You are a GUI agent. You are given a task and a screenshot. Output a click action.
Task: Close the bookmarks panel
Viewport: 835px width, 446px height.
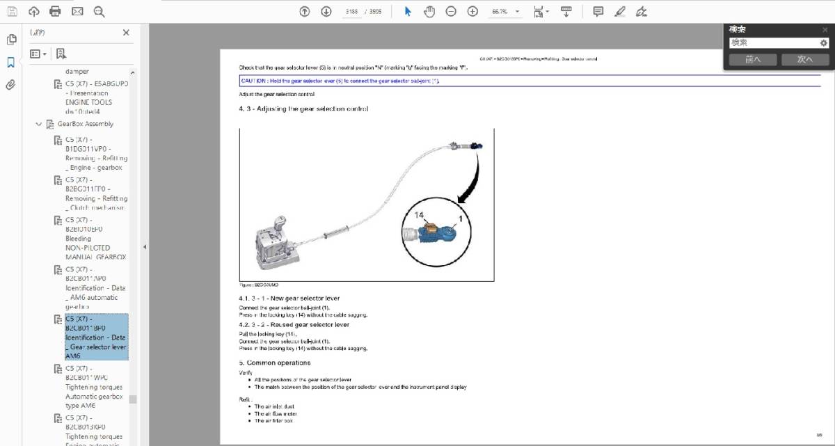pyautogui.click(x=126, y=33)
